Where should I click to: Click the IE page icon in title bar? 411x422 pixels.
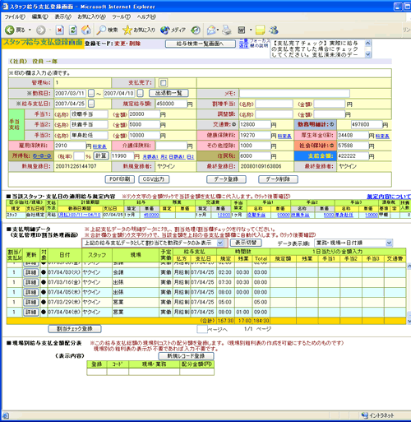pos(5,6)
